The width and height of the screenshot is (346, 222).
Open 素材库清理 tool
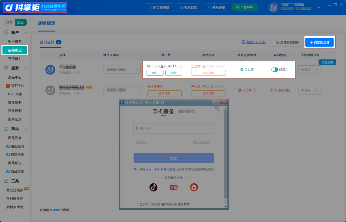(15, 207)
